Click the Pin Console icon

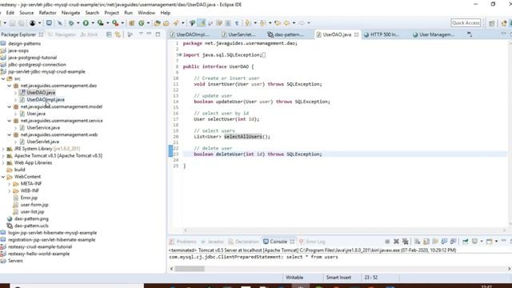click(466, 242)
